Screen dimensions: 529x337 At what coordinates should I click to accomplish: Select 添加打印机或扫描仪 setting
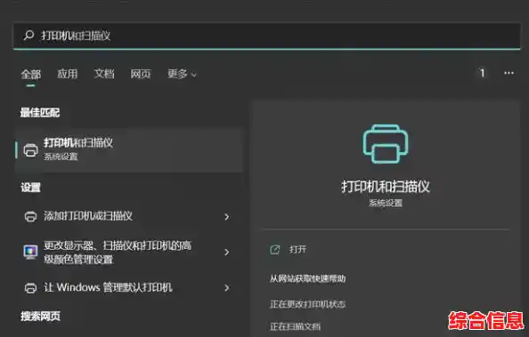pos(129,216)
